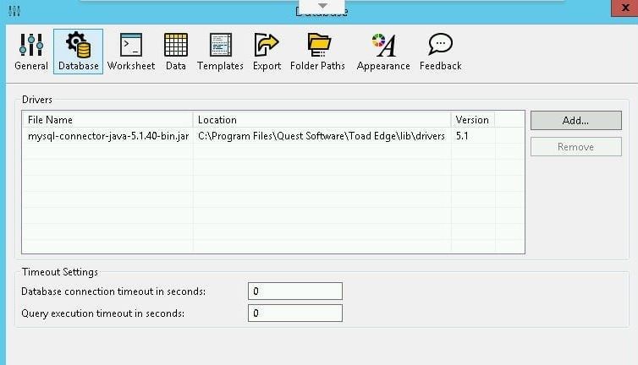Open the Feedback section

point(440,52)
